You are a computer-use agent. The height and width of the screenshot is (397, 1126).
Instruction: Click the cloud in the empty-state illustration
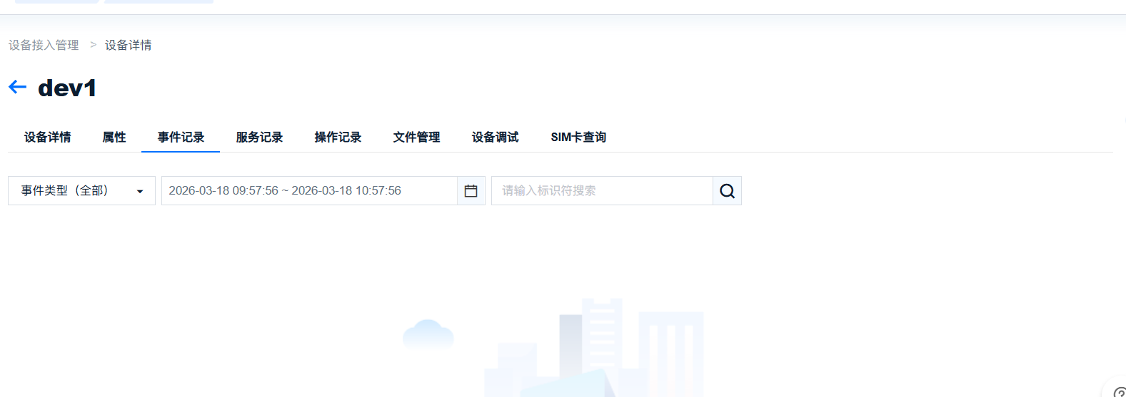coord(428,334)
